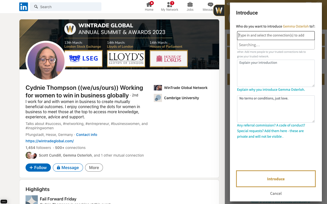
Task: Click the small black widget bottom-left
Action: pyautogui.click(x=4, y=201)
